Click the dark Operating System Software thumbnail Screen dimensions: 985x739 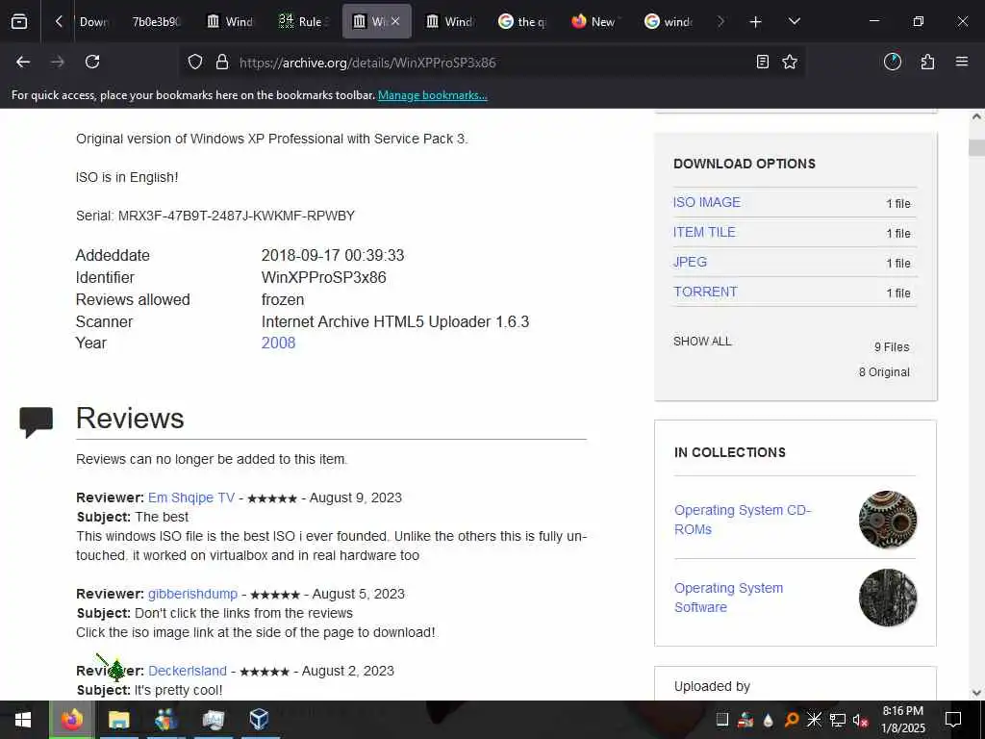[887, 598]
